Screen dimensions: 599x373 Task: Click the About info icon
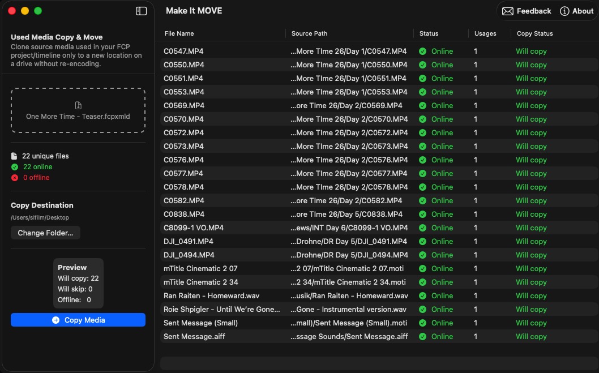pos(564,11)
